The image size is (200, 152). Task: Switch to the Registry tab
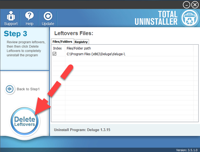tap(81, 42)
